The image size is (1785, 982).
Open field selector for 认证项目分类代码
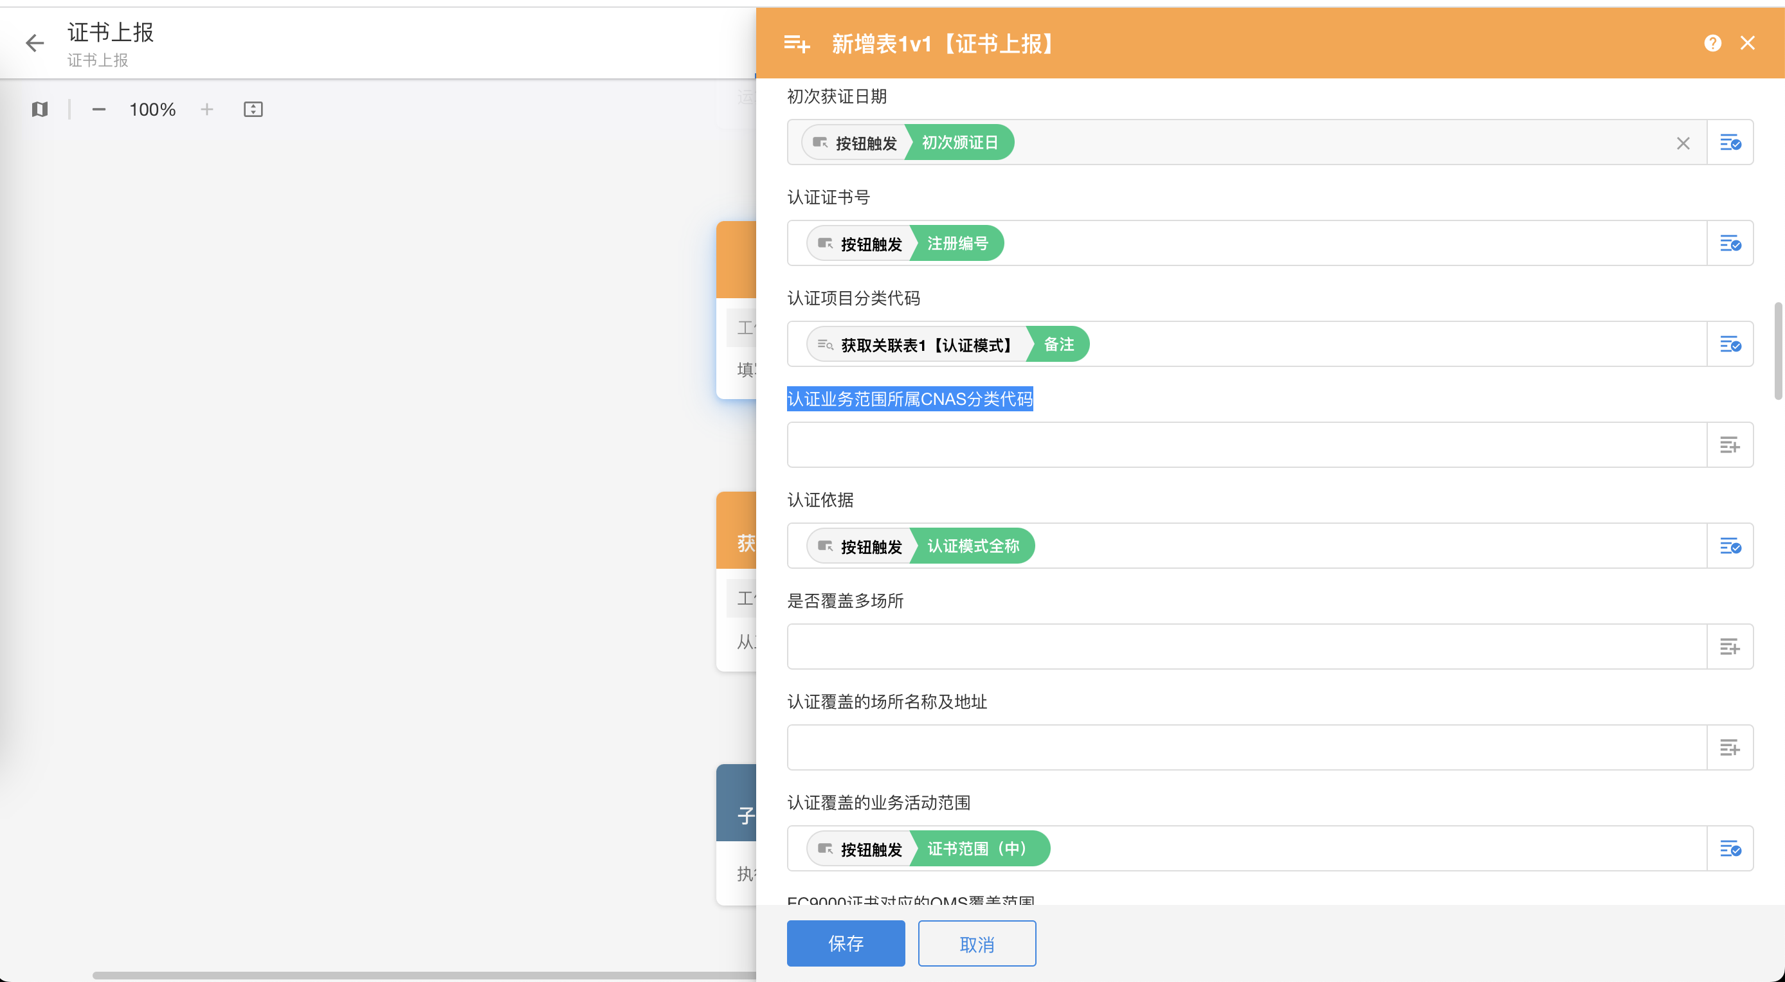[x=1730, y=344]
